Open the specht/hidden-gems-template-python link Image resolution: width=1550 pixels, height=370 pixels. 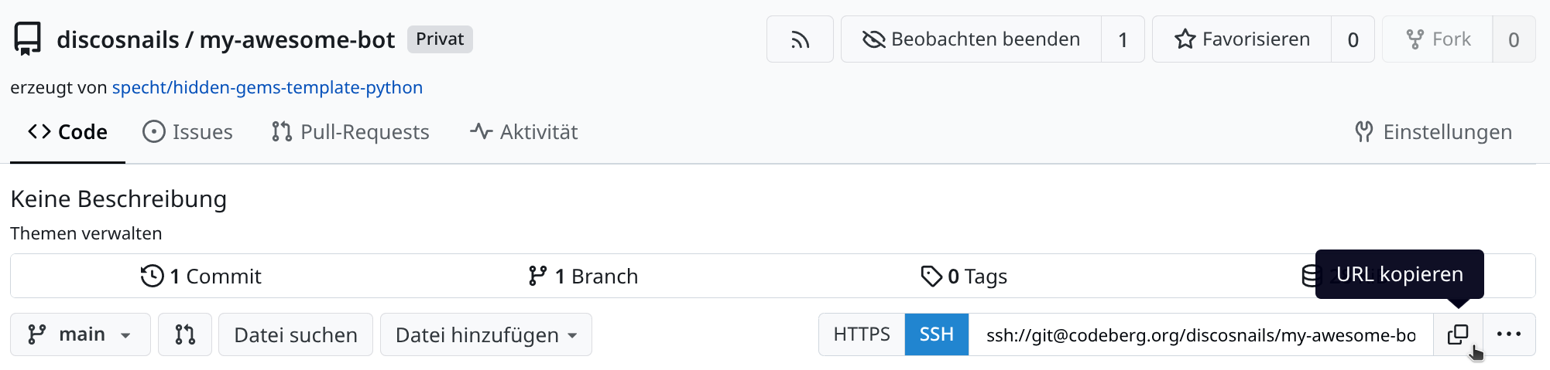267,87
